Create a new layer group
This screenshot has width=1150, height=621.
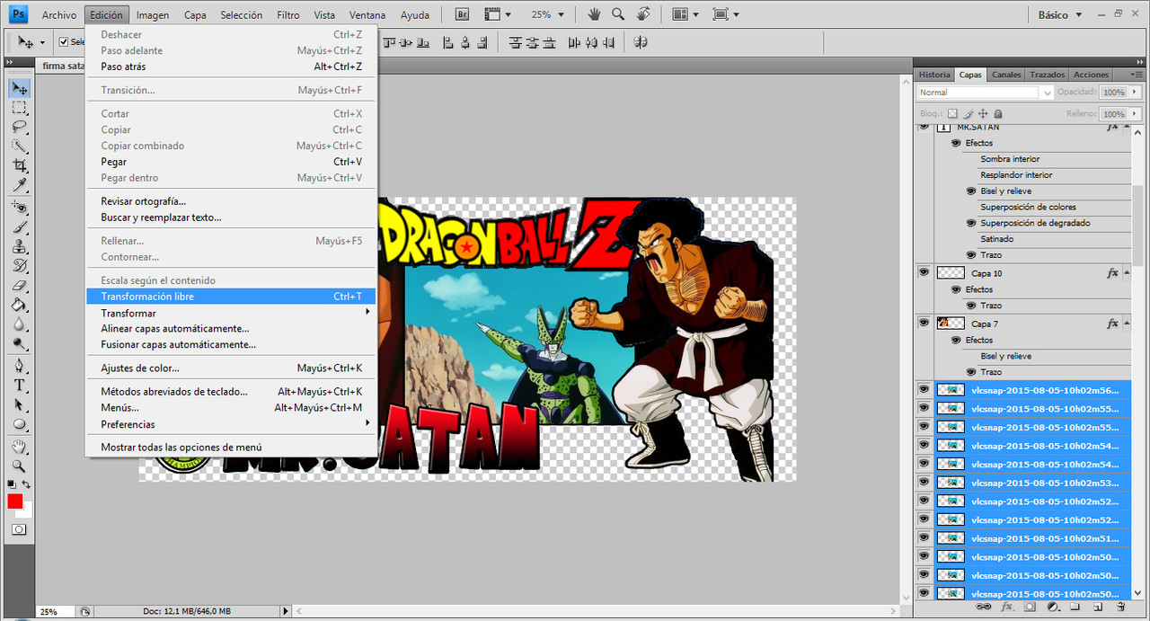(1075, 608)
